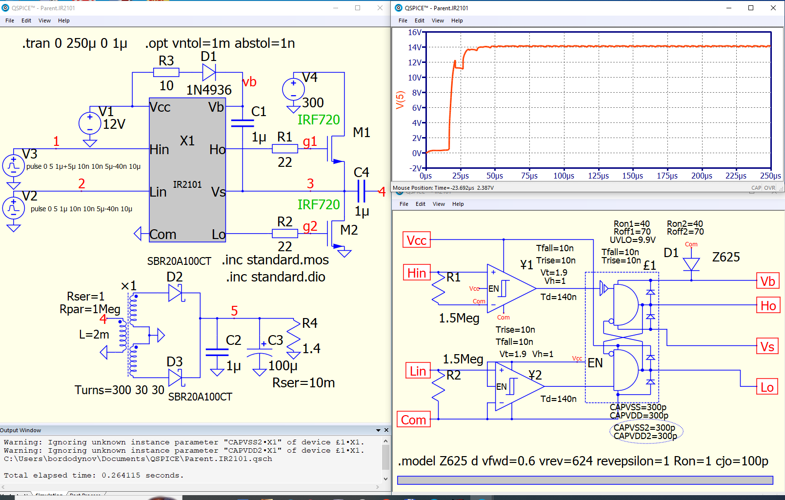Click horizontal scrollbar in lower-right schematic window
Image resolution: width=785 pixels, height=500 pixels.
[x=585, y=480]
